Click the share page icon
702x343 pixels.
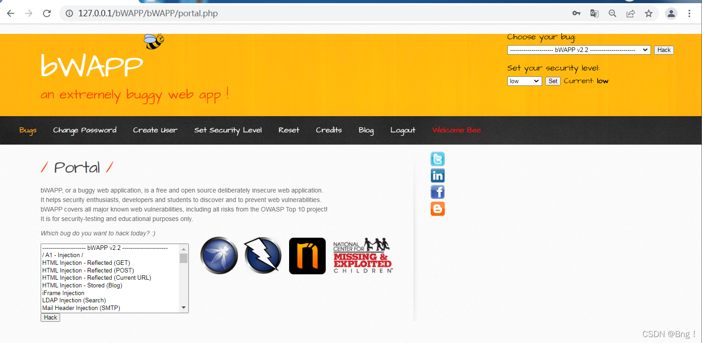click(631, 14)
